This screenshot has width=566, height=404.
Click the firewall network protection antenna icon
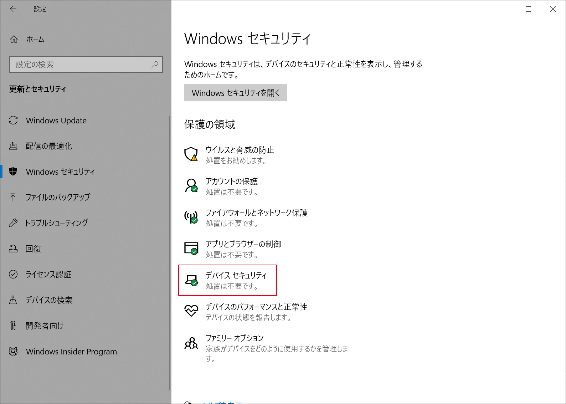pyautogui.click(x=191, y=217)
